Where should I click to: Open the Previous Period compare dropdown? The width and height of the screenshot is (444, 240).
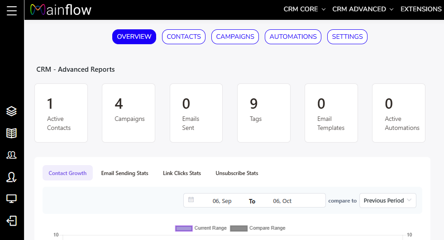point(387,201)
